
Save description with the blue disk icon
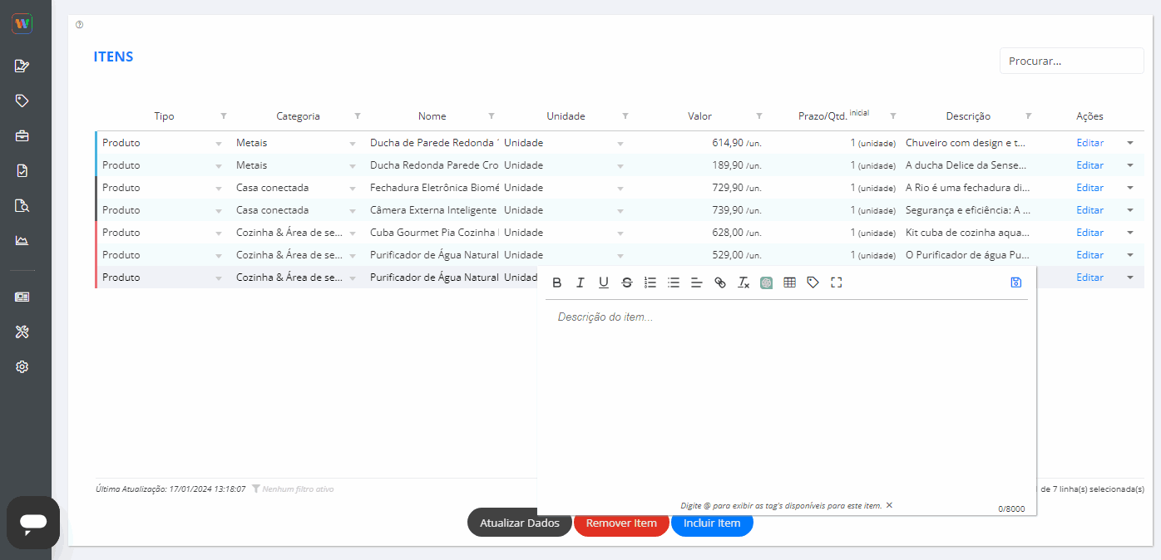(x=1015, y=282)
